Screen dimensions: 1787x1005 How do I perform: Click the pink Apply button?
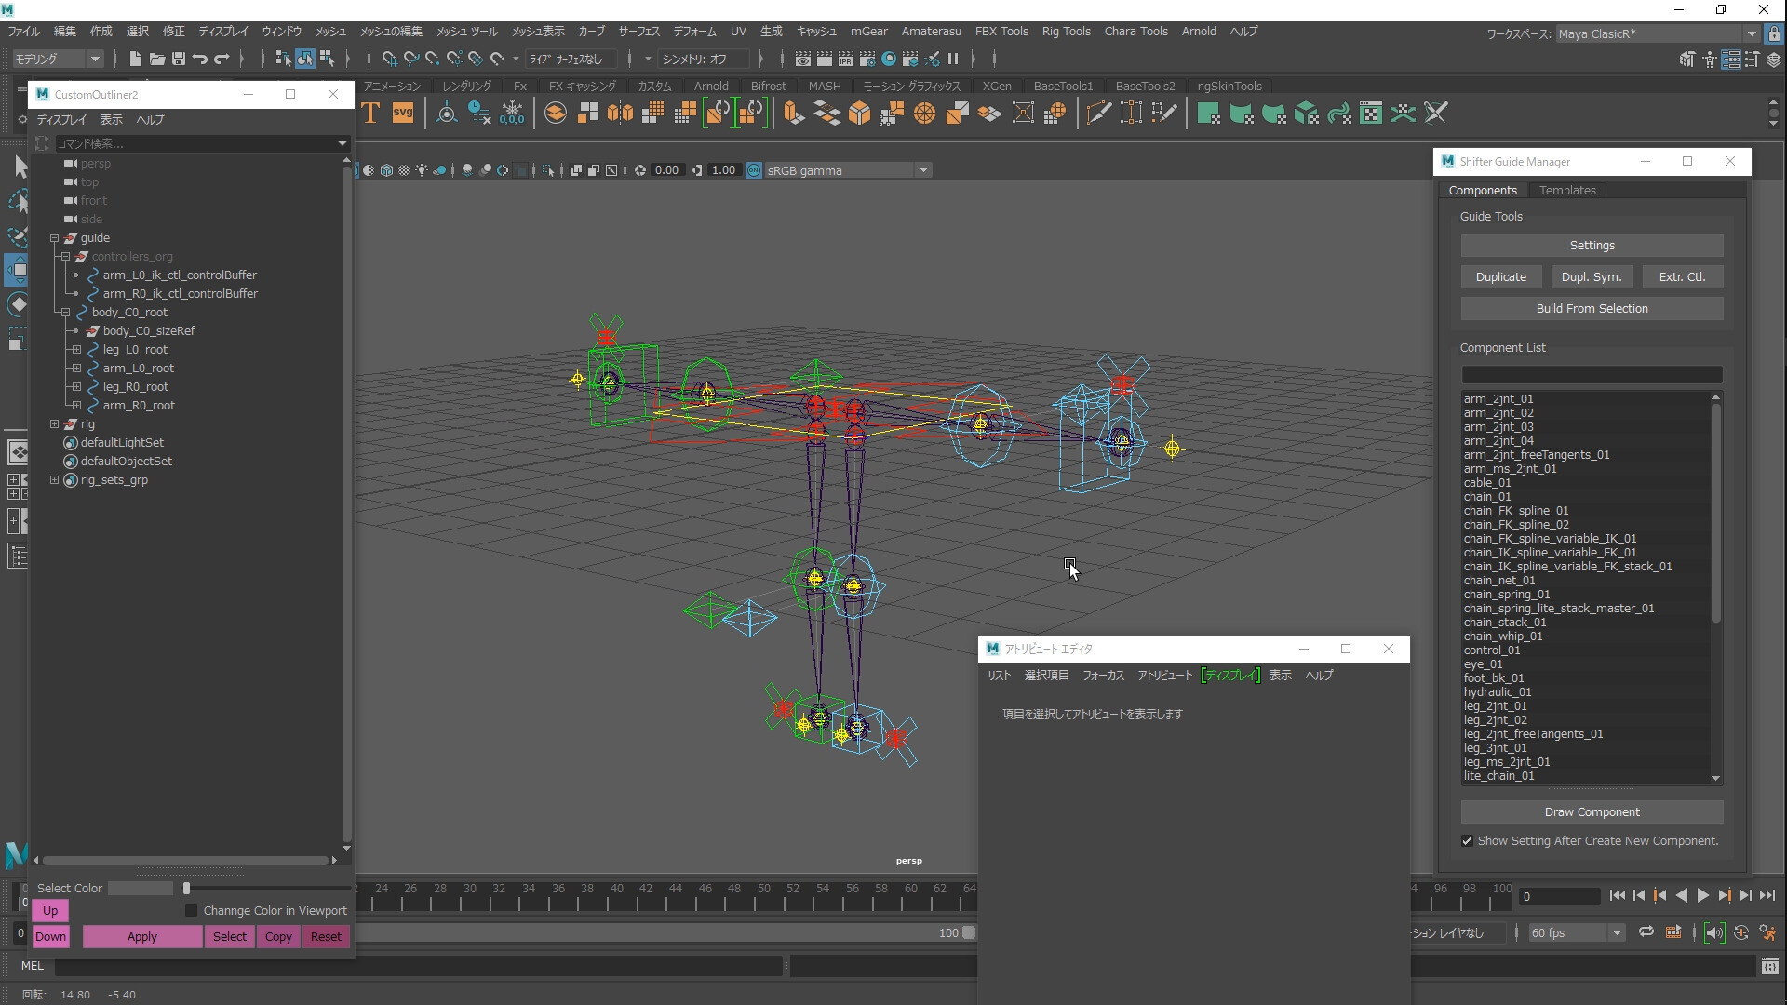(141, 937)
